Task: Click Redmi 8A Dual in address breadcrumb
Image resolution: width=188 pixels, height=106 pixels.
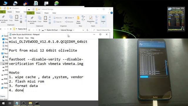Action: [52, 30]
